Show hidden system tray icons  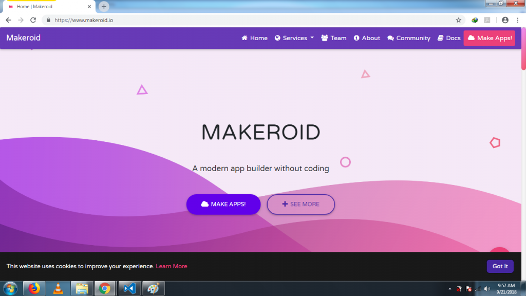[x=450, y=289]
